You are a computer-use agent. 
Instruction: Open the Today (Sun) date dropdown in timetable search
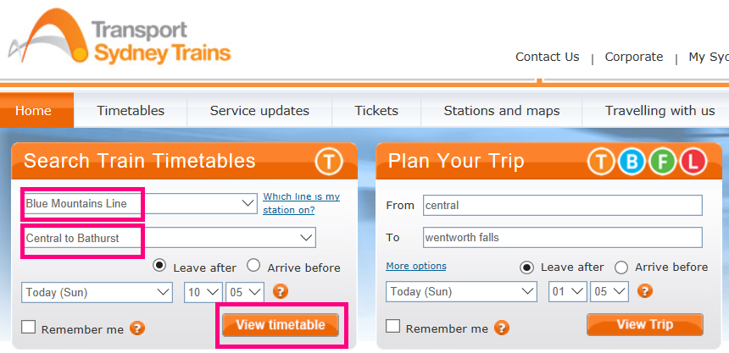pyautogui.click(x=97, y=292)
